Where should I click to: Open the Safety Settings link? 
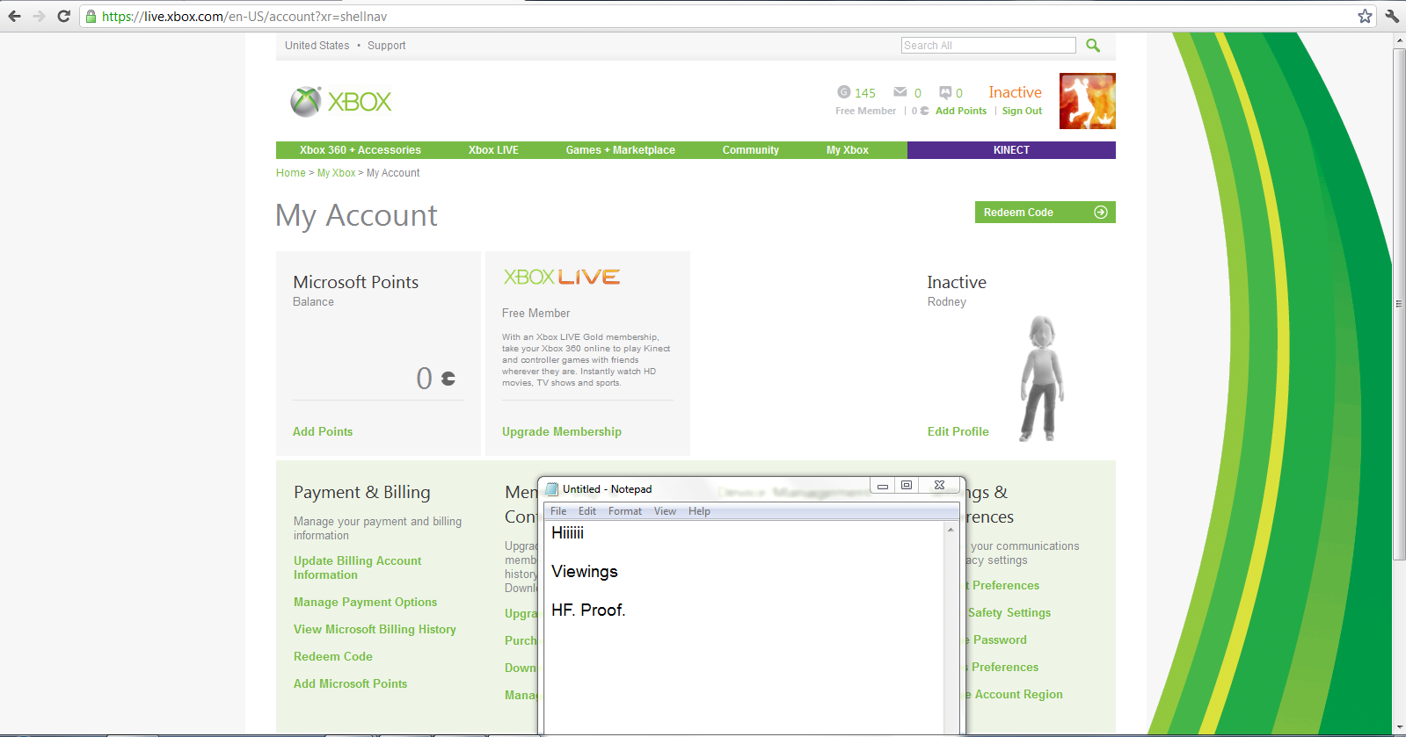click(1009, 612)
